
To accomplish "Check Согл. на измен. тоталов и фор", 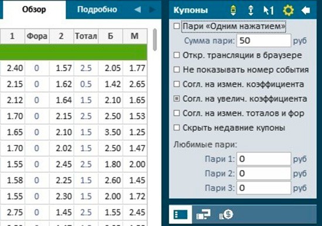I will point(177,113).
